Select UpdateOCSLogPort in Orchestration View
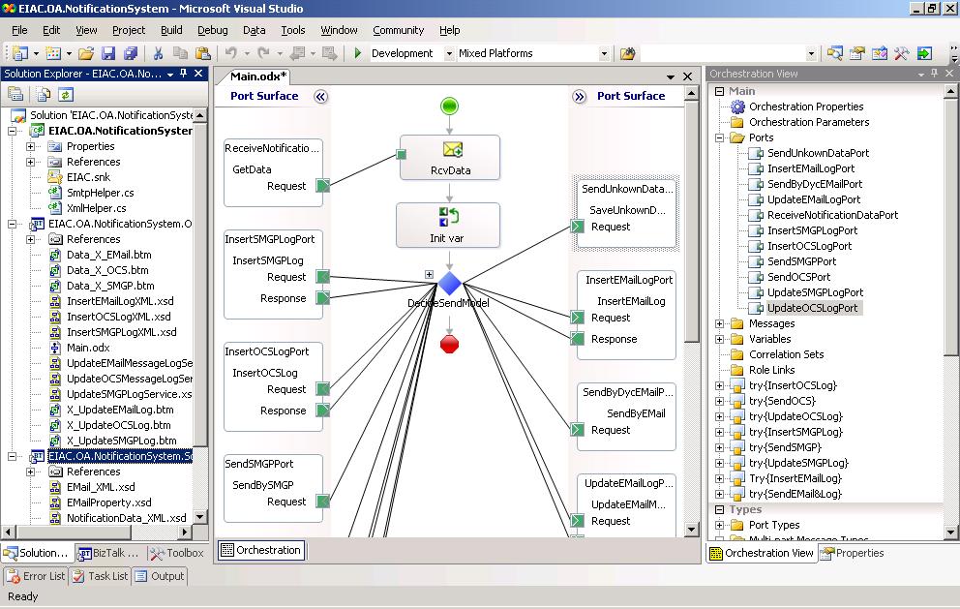This screenshot has width=960, height=609. pos(813,308)
